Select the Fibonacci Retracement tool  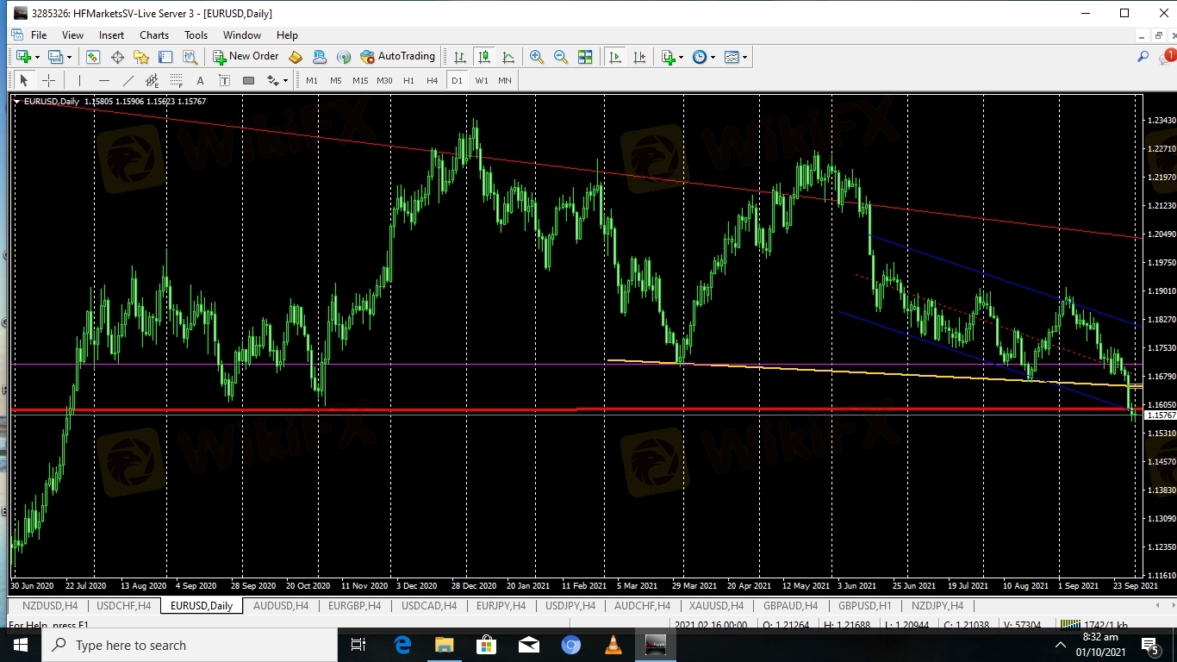click(176, 80)
